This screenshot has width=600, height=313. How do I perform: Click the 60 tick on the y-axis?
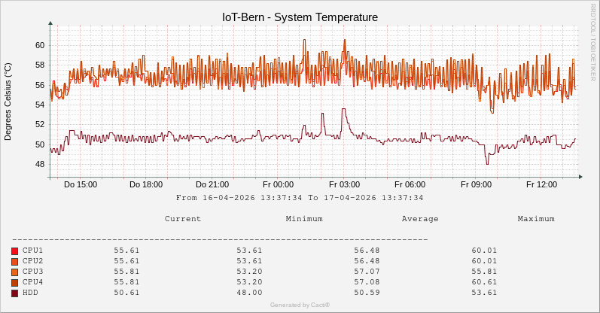(x=40, y=45)
